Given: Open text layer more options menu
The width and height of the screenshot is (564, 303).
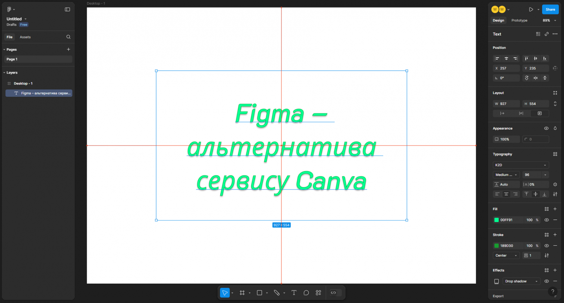Looking at the screenshot, I should coord(555,34).
